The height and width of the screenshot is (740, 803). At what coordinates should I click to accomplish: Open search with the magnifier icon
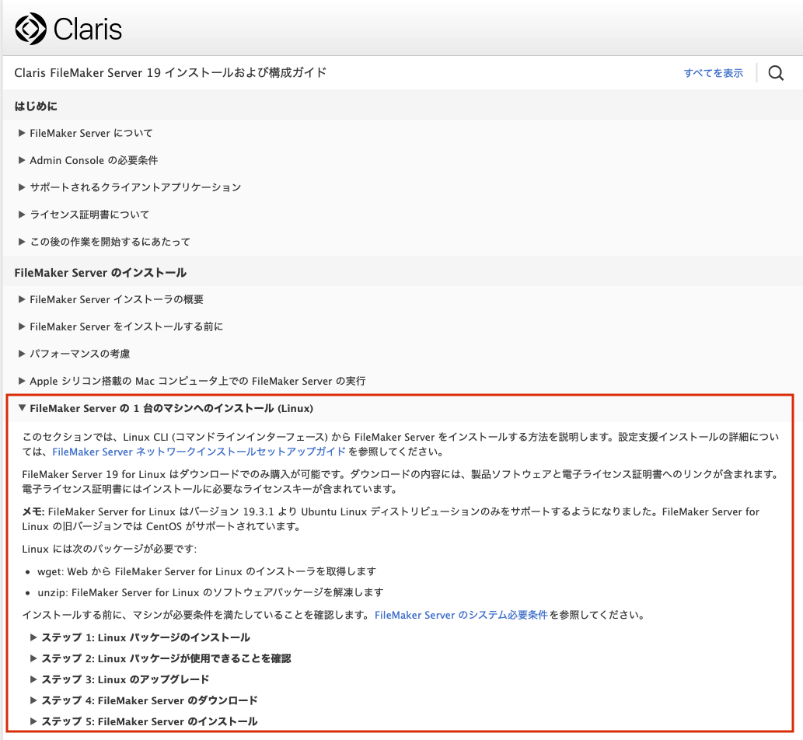[x=775, y=73]
